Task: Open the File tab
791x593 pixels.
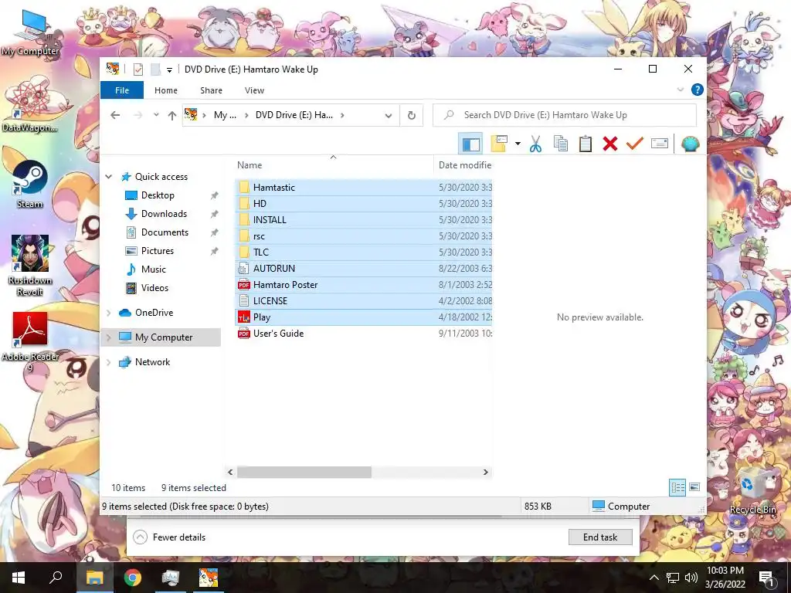Action: (122, 90)
